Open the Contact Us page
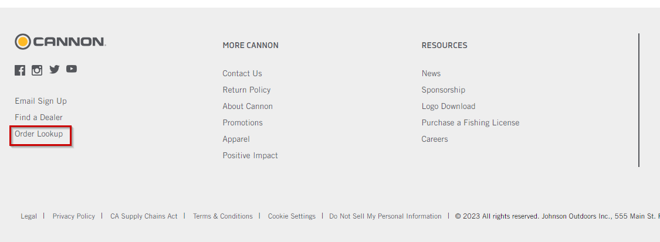 point(242,73)
